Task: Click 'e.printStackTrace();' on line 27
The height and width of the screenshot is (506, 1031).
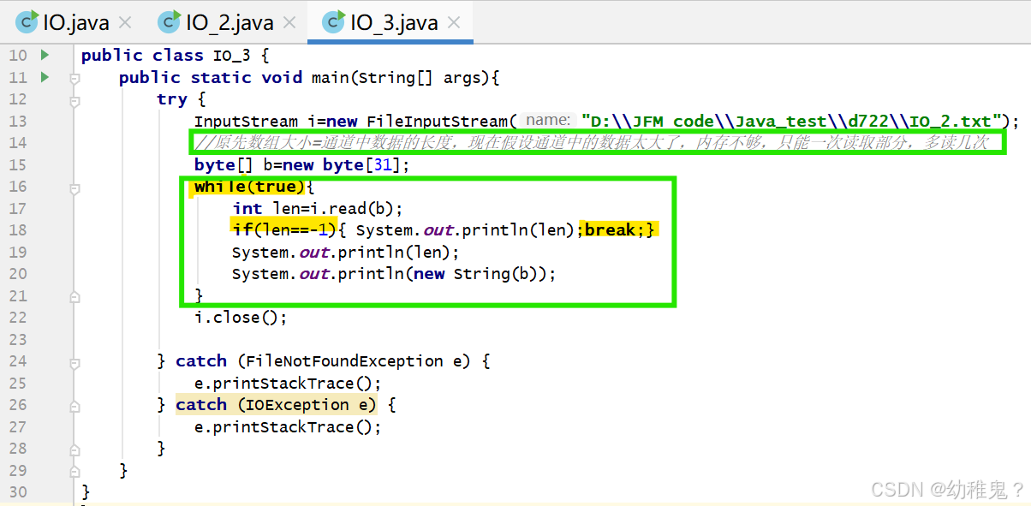Action: tap(288, 427)
